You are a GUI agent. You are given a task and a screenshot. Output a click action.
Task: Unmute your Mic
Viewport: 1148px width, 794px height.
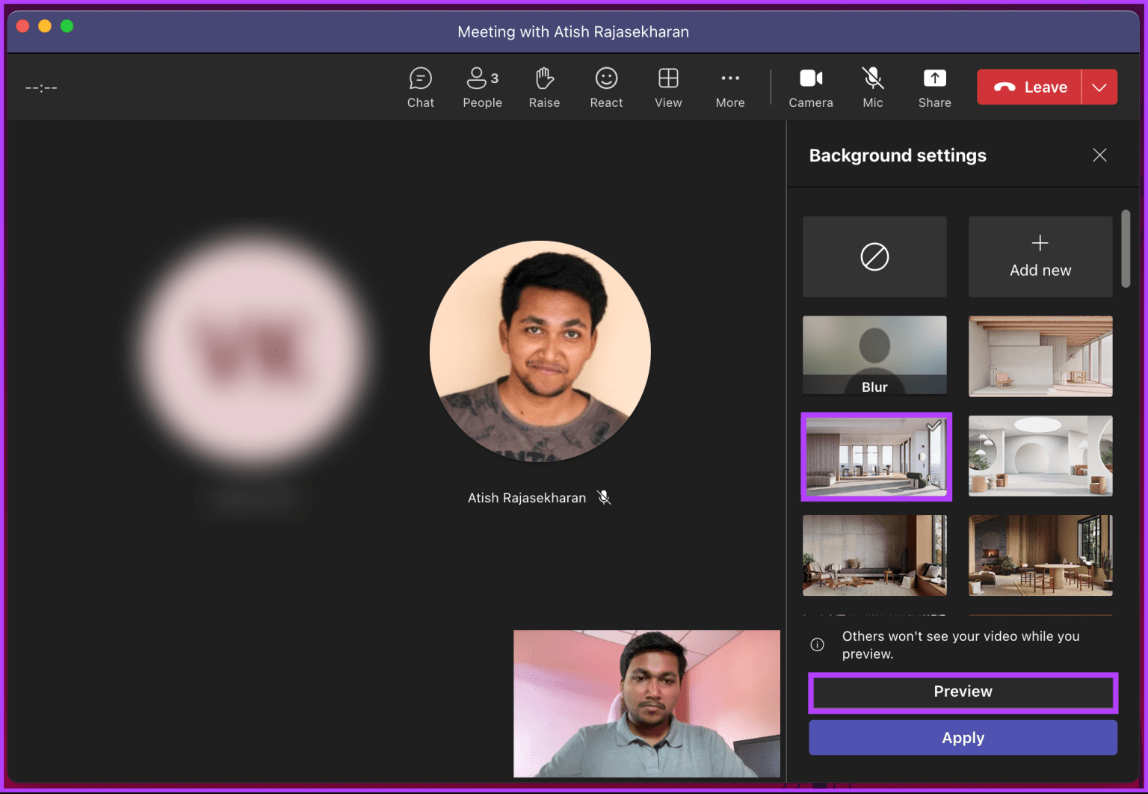(872, 86)
